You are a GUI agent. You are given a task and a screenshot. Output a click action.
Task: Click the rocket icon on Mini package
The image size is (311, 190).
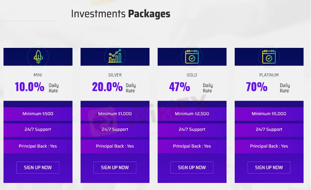(38, 57)
